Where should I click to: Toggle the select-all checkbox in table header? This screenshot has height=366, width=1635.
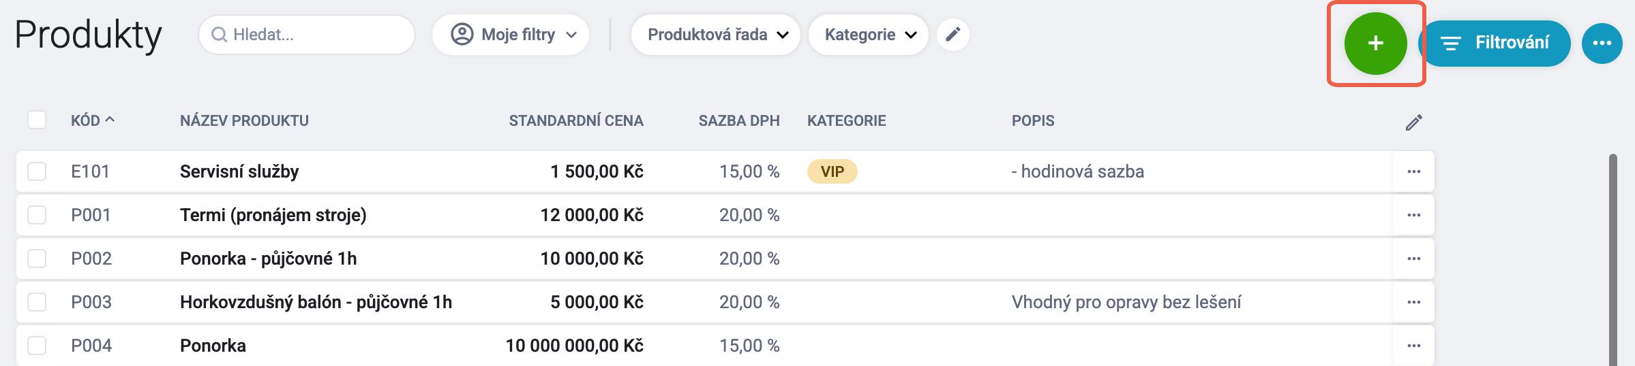[37, 120]
